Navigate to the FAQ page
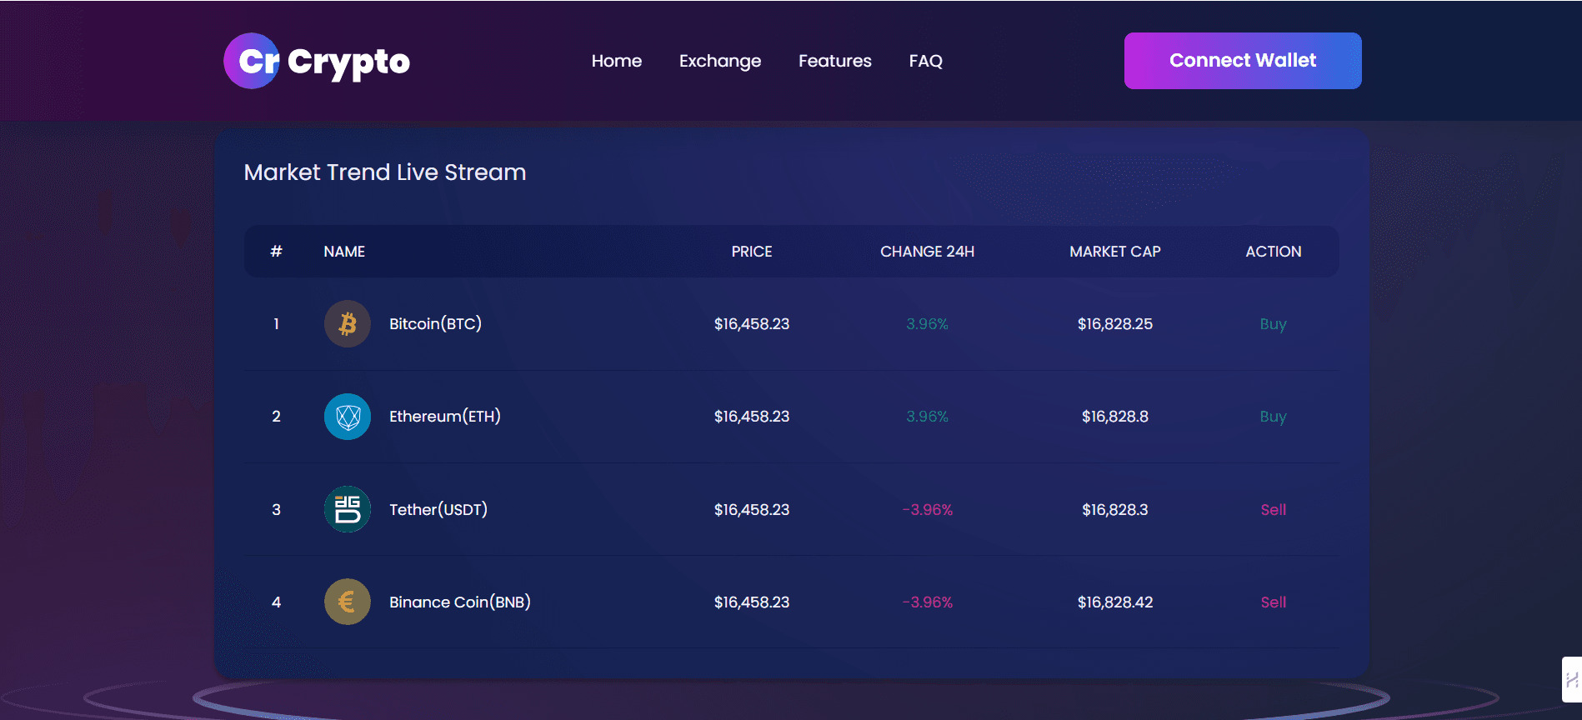Screen dimensions: 1582x720 point(926,61)
